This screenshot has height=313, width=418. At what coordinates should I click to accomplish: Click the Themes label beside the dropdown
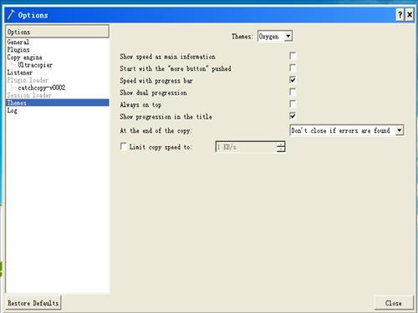coord(242,37)
